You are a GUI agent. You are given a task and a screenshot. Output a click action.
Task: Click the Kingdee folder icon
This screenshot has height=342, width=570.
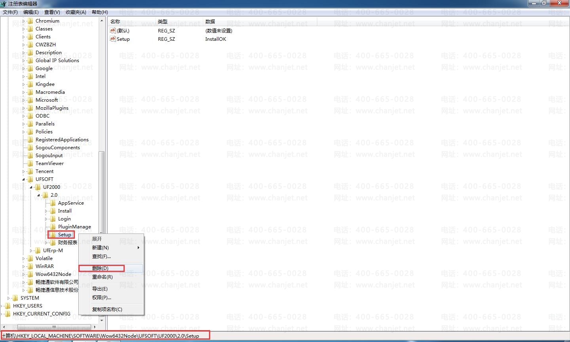point(30,84)
